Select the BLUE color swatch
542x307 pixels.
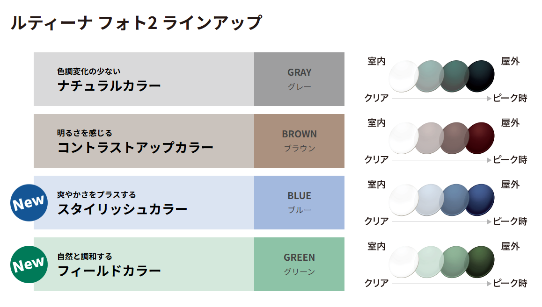[299, 202]
